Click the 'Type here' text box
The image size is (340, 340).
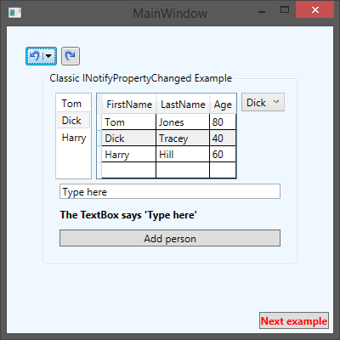pyautogui.click(x=170, y=191)
